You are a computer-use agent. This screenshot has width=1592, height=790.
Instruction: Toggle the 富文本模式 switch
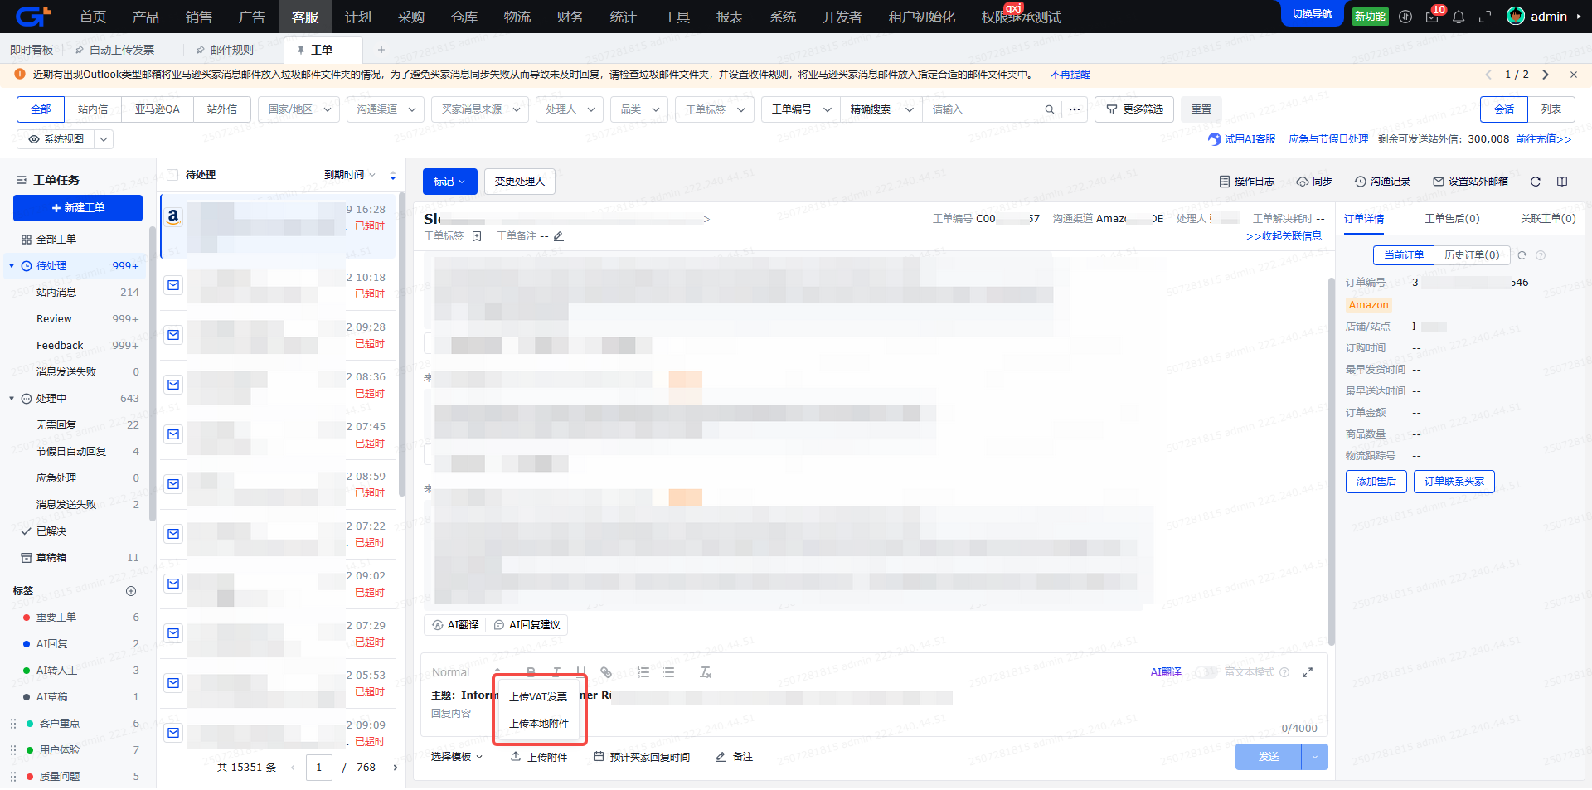coord(1206,672)
